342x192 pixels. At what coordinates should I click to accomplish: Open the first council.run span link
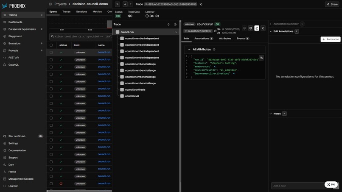tap(104, 52)
